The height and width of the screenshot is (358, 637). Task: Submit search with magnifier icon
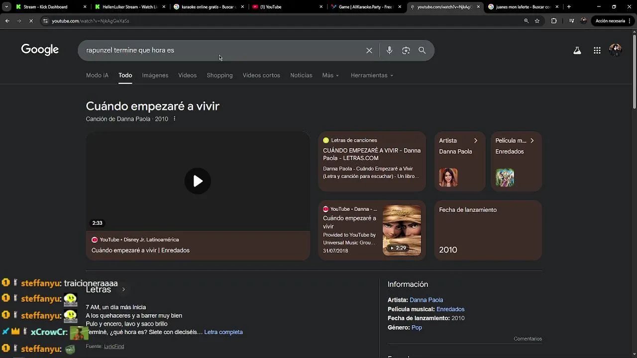click(x=422, y=50)
